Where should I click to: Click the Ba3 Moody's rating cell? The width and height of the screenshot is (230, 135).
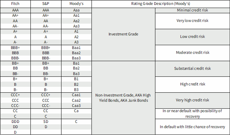coord(76,74)
